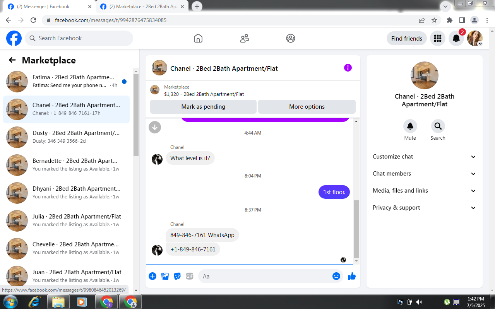
Task: Launch Internet Explorer from the taskbar
Action: (34, 302)
